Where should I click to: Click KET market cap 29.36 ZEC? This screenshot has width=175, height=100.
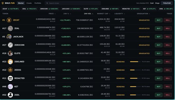click(105, 86)
